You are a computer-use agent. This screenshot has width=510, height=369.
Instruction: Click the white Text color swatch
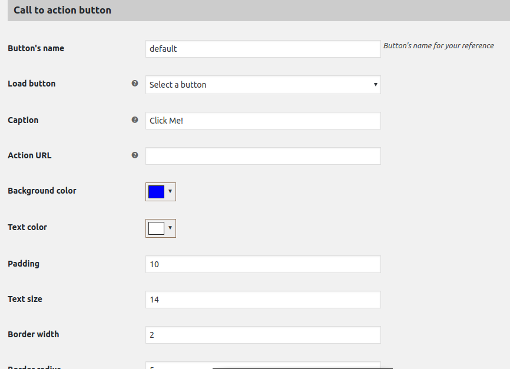tap(156, 228)
